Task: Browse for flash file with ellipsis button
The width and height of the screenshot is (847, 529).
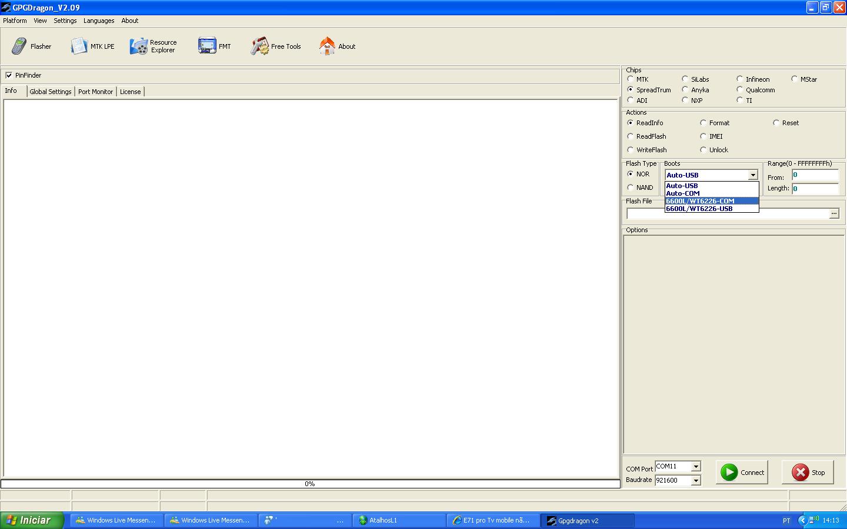Action: [834, 214]
